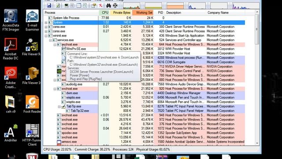The image size is (282, 159).
Task: Select the WmiPrvSE.exe row with PID 3812
Action: click(144, 49)
